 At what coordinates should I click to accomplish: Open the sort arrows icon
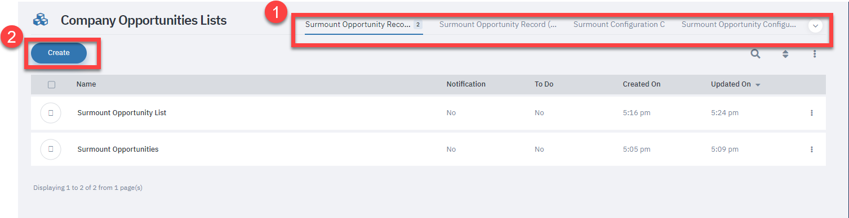tap(785, 54)
